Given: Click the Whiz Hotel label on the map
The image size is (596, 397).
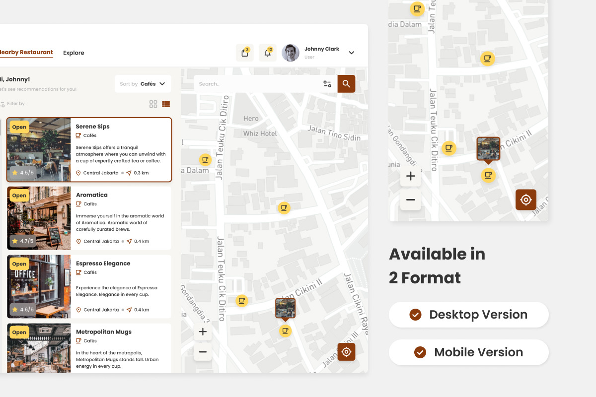Looking at the screenshot, I should coord(260,133).
